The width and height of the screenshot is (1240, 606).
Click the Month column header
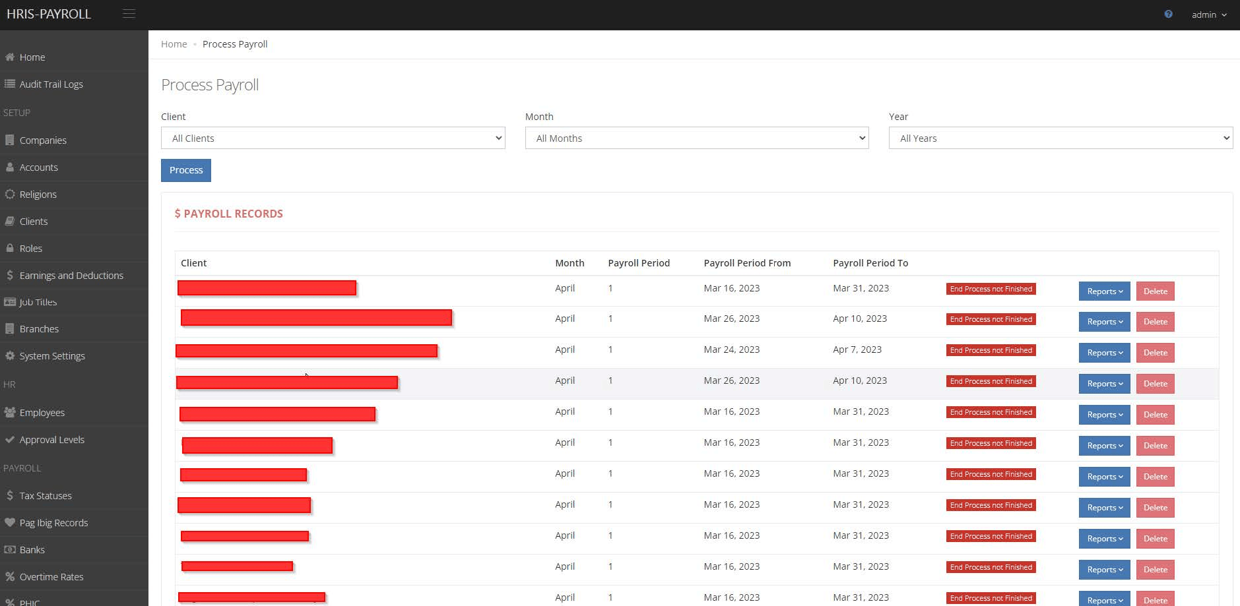coord(570,263)
